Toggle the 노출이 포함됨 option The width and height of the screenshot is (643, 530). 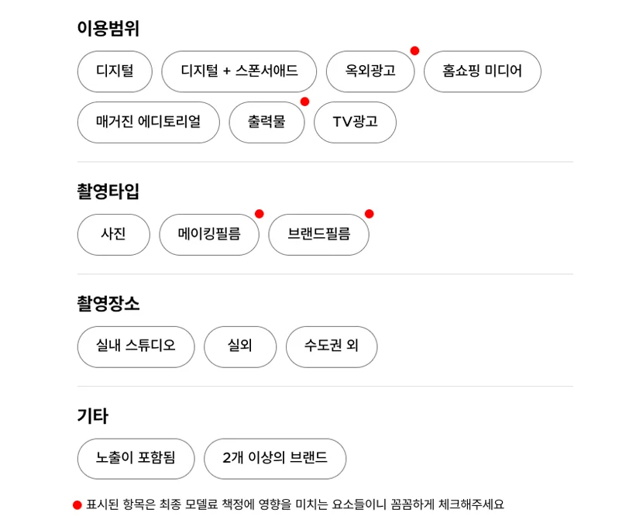tap(136, 459)
